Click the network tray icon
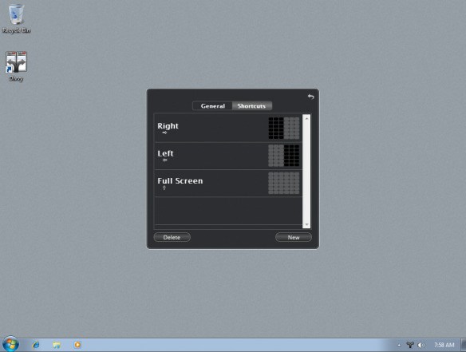 (x=410, y=345)
